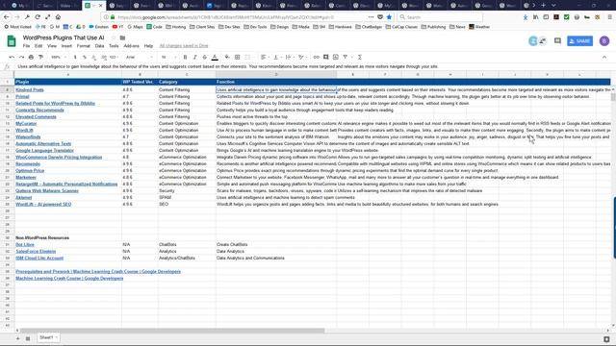This screenshot has width=616, height=346.
Task: Open the Data menu
Action: [x=99, y=46]
